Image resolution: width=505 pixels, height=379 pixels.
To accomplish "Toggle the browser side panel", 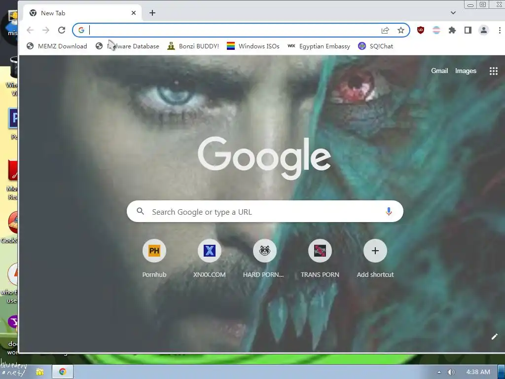I will pos(468,30).
